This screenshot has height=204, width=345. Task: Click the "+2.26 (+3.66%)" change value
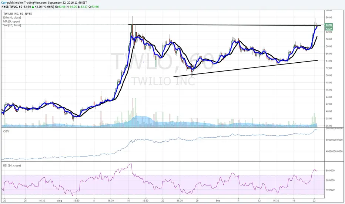[45, 7]
